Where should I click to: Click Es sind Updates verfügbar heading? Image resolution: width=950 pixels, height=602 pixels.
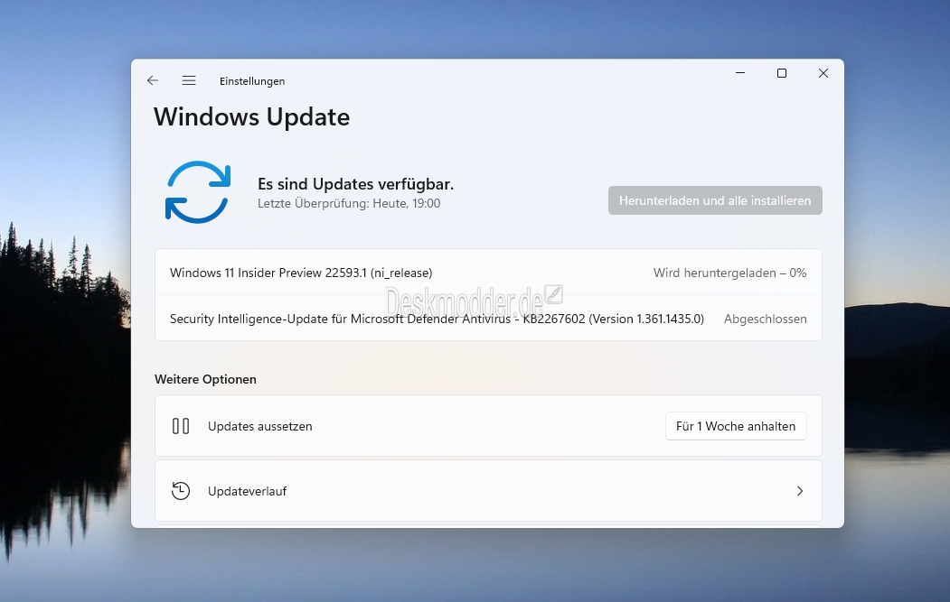(355, 184)
